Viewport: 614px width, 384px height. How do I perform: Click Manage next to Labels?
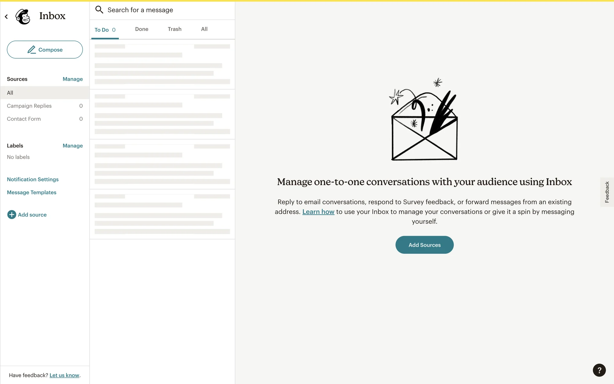73,146
